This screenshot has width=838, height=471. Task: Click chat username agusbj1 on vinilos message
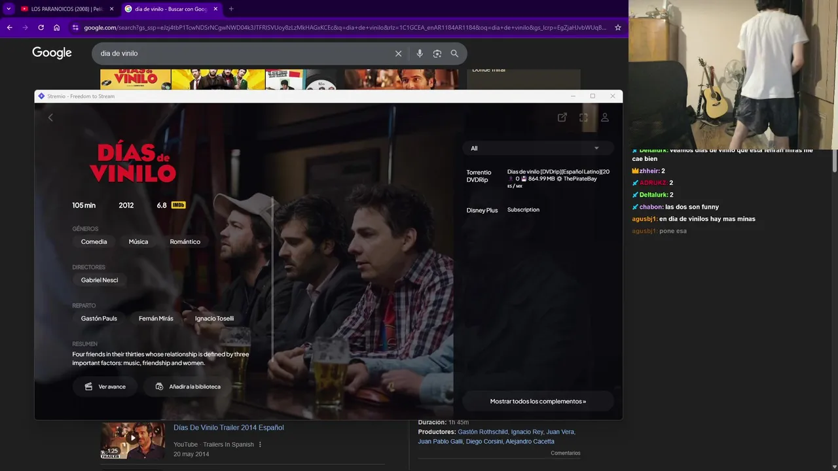coord(645,219)
